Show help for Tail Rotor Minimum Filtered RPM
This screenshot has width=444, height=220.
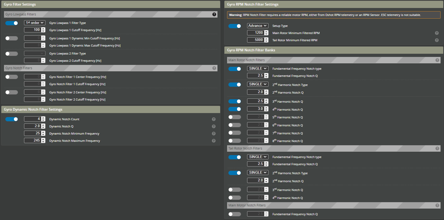pos(437,40)
